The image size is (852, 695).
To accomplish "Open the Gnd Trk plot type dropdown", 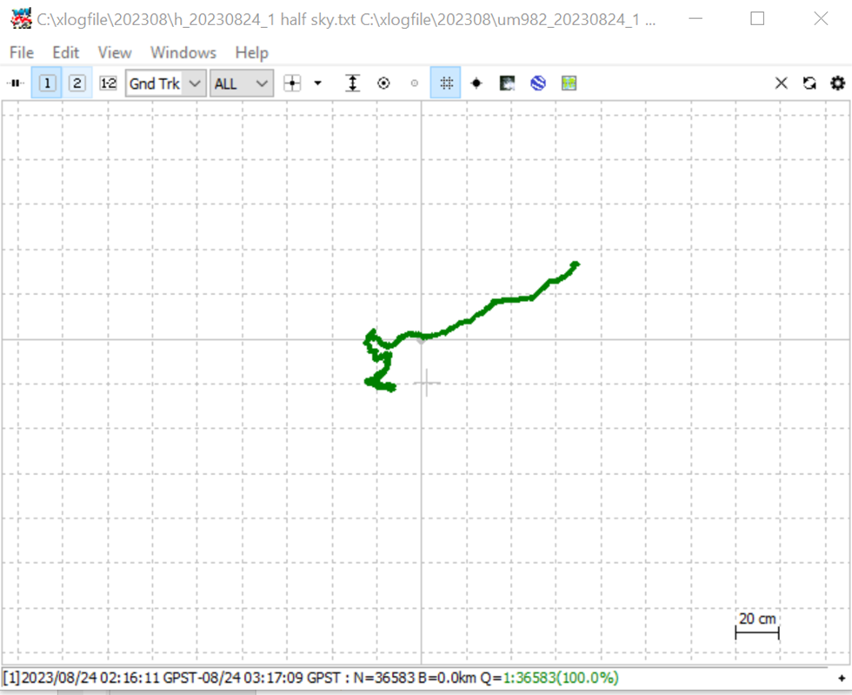I will click(166, 84).
